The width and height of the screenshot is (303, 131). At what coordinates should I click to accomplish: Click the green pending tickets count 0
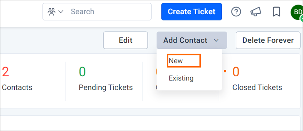click(x=82, y=72)
